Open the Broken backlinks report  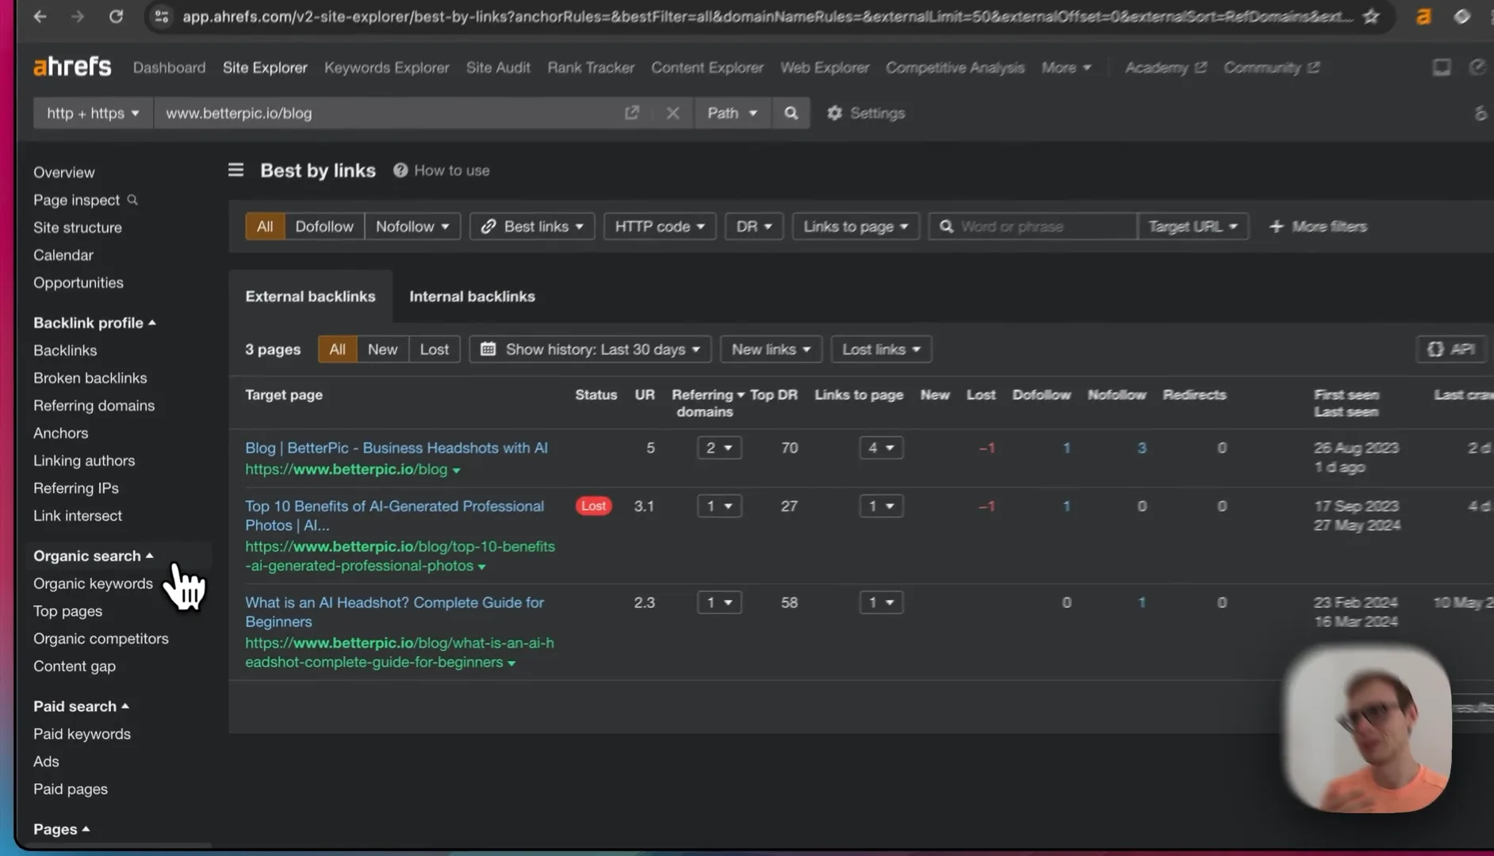tap(90, 377)
